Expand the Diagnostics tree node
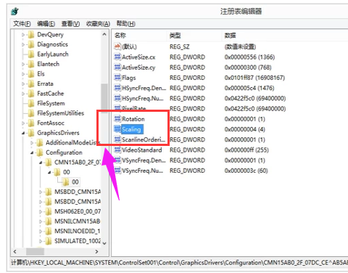The width and height of the screenshot is (348, 273). tap(23, 44)
